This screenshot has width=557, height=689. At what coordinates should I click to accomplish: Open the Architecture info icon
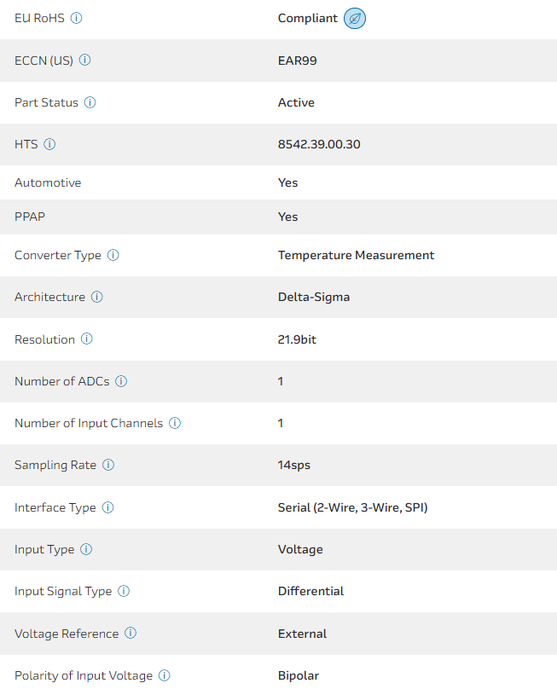pos(97,297)
